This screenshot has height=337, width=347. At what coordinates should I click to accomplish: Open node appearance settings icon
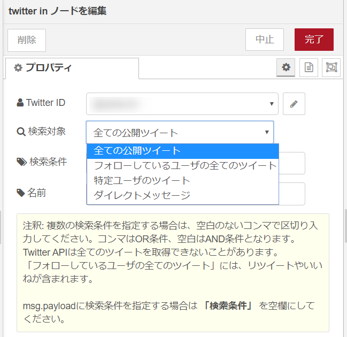(x=331, y=67)
